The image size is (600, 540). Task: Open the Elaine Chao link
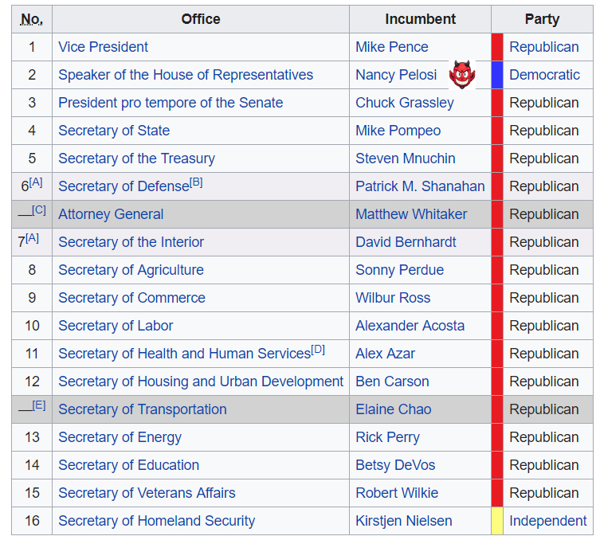point(394,409)
